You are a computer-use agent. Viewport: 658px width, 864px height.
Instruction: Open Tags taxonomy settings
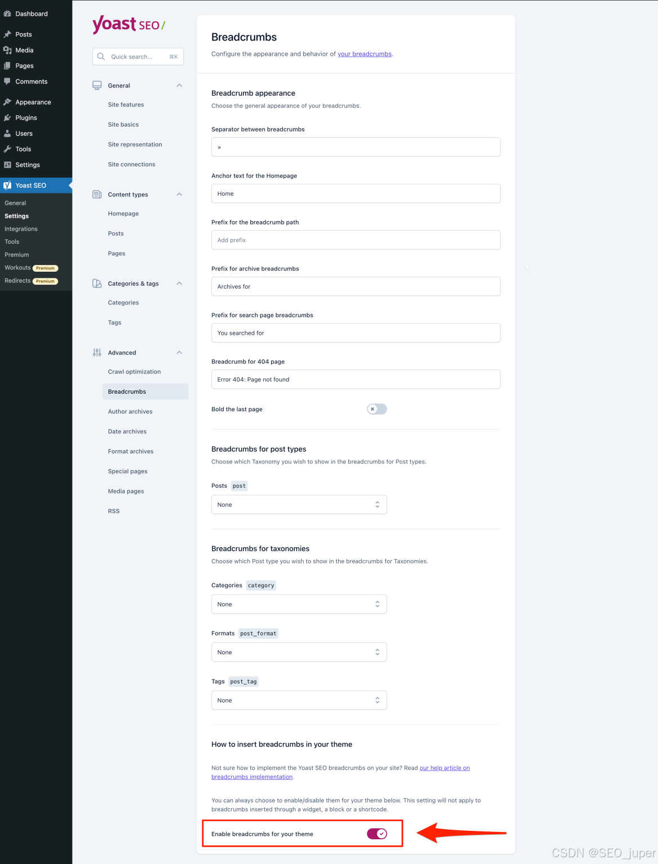115,323
